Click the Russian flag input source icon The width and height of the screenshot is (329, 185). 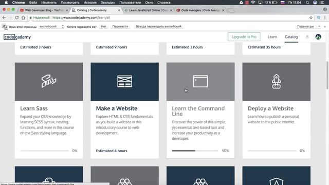(283, 3)
